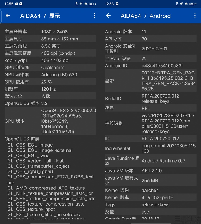The image size is (201, 224).
Task: Select GL_OES_EGL_image_external extension line
Action: pyautogui.click(x=40, y=150)
